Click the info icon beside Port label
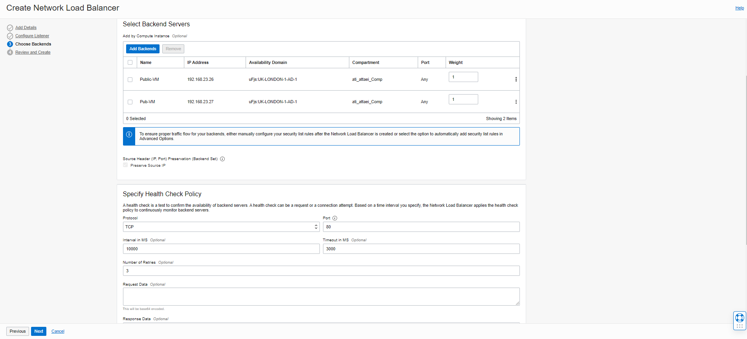 (x=335, y=218)
